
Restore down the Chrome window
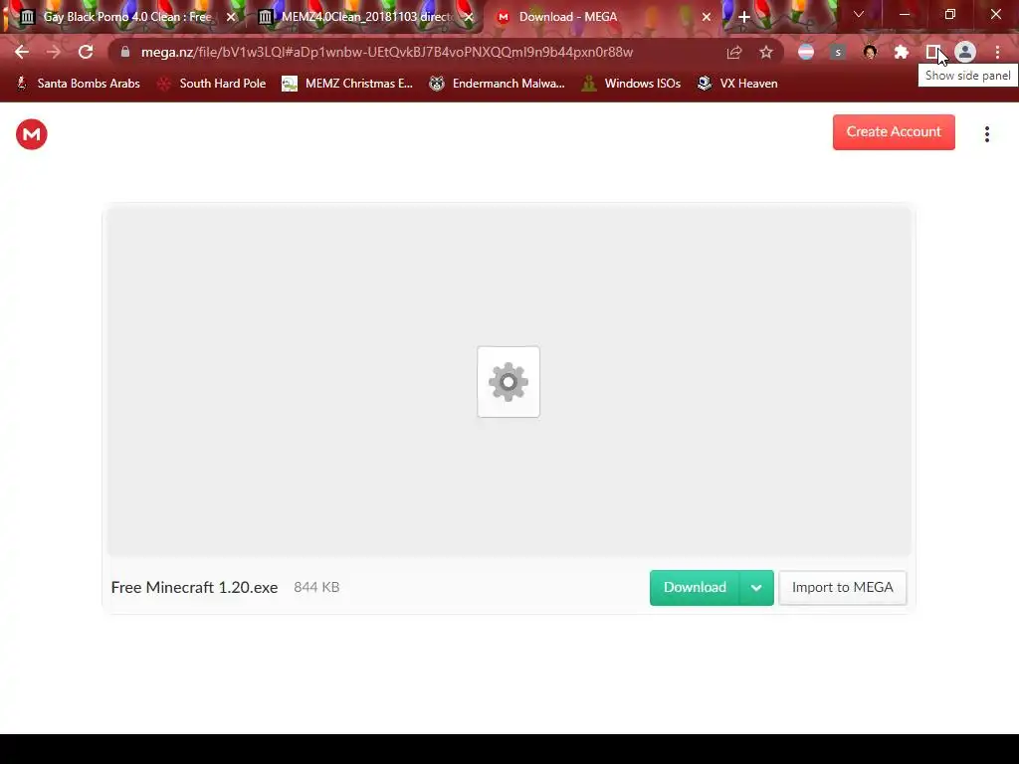950,14
